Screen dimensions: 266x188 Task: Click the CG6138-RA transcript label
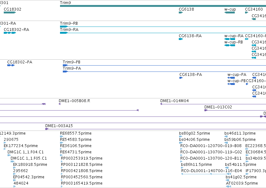point(190,36)
